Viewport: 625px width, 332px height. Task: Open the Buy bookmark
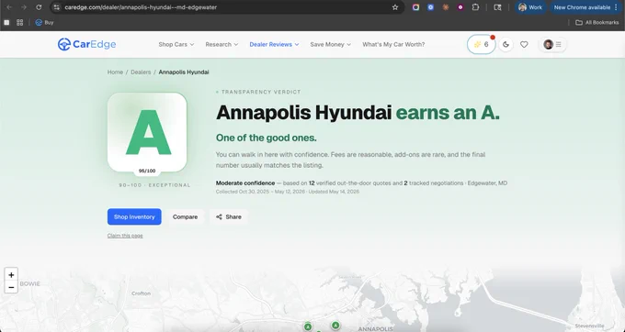pyautogui.click(x=44, y=23)
